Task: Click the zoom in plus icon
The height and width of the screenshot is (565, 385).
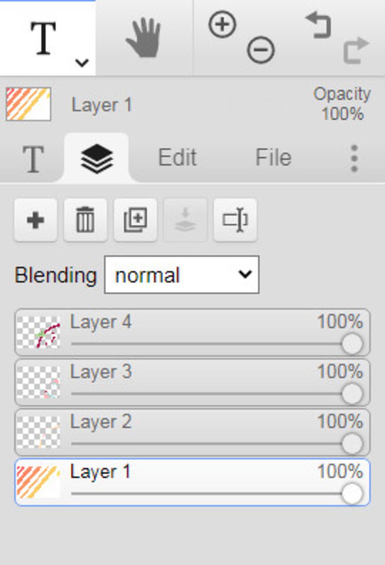Action: pos(222,25)
